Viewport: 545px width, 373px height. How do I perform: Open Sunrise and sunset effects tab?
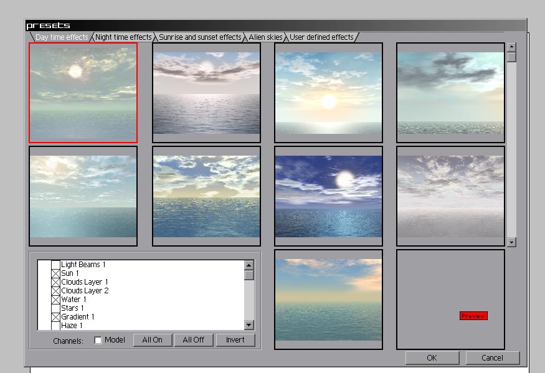[200, 37]
